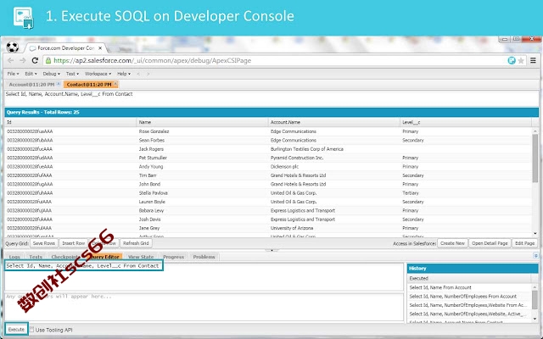Viewport: 543px width, 339px height.
Task: Reload the Developer Console page
Action: point(35,60)
